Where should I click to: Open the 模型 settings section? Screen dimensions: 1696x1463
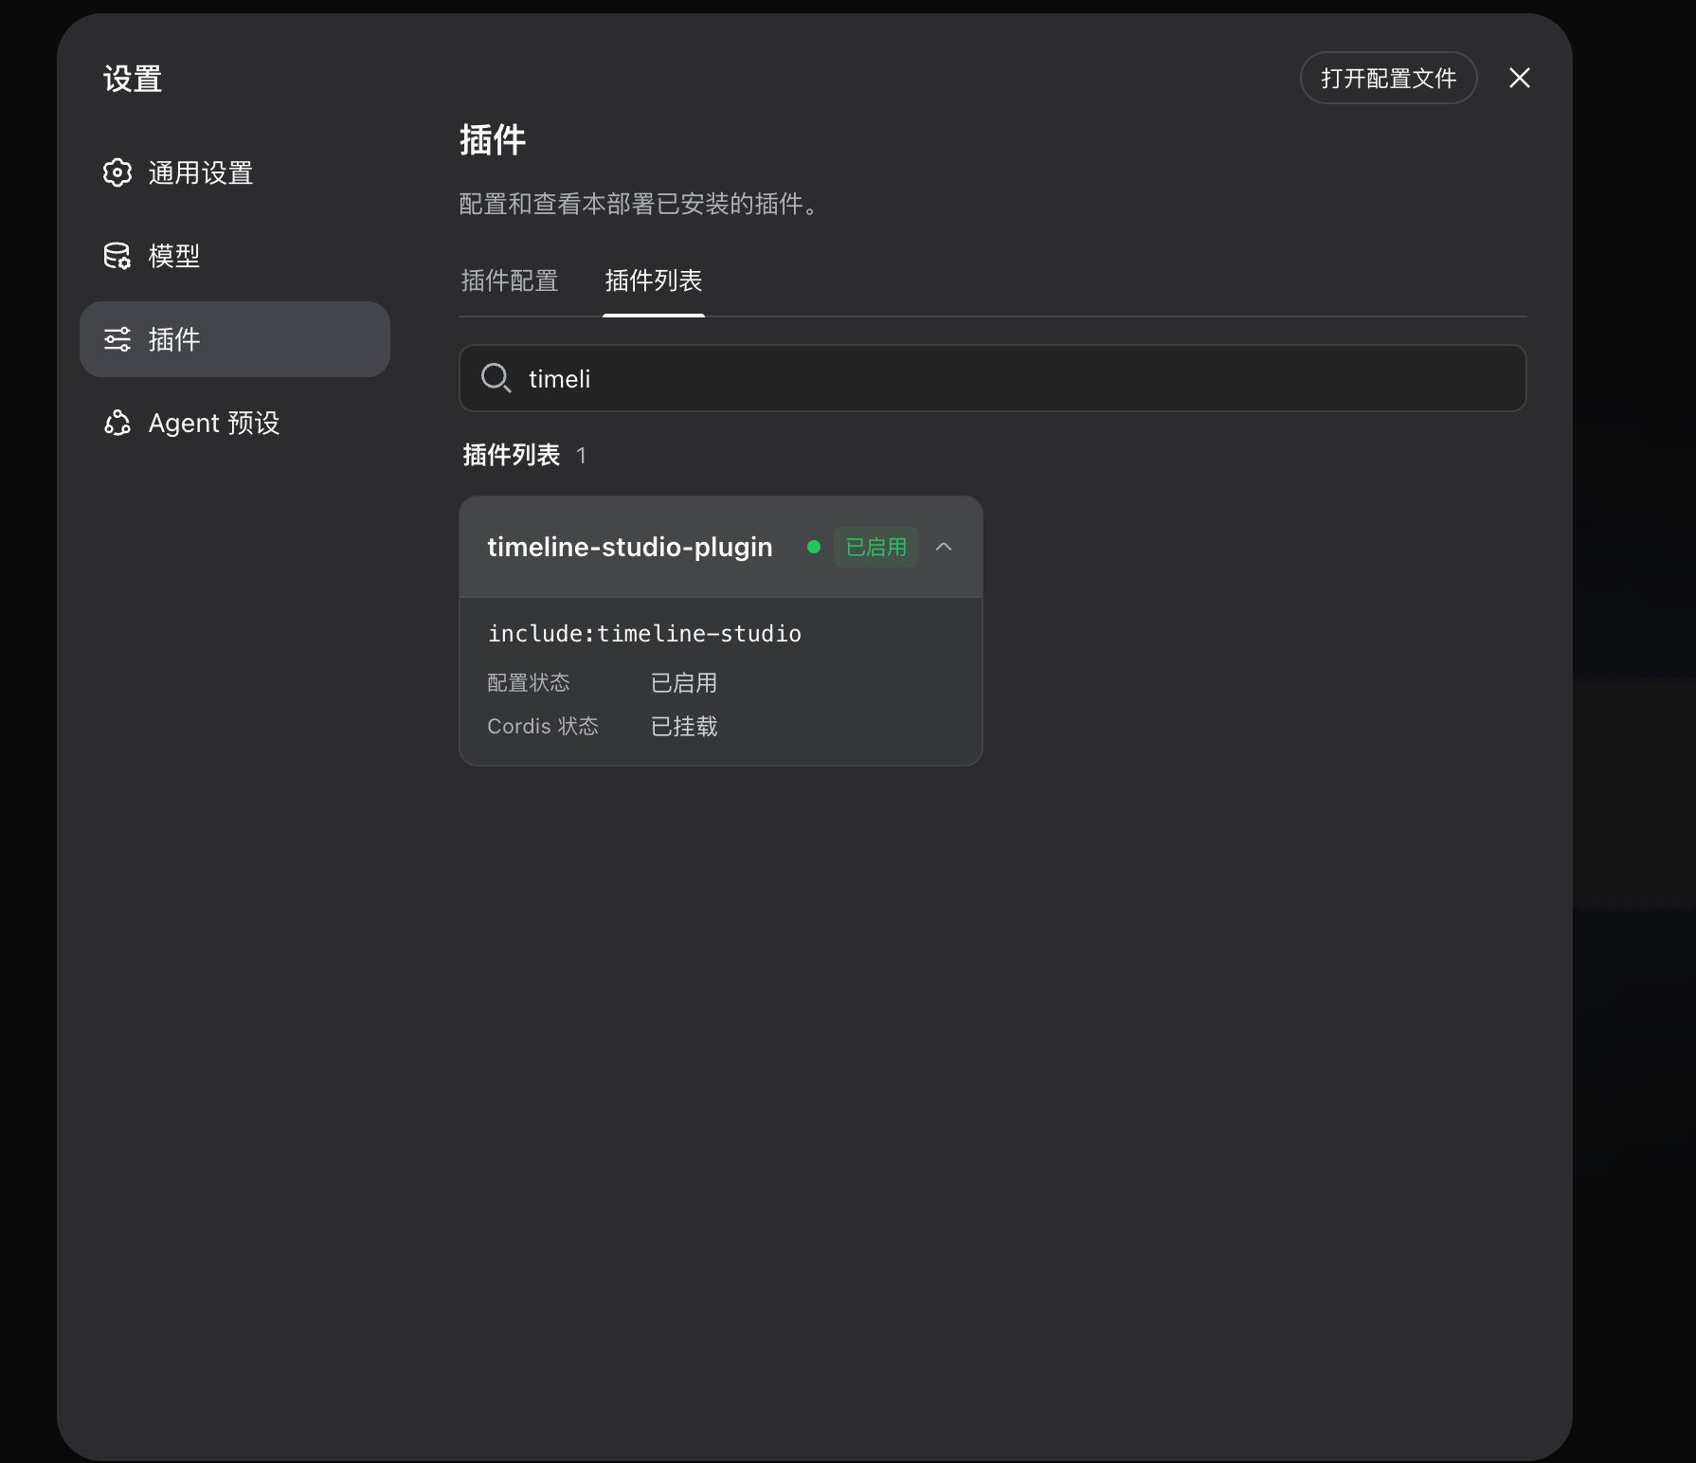click(x=235, y=256)
